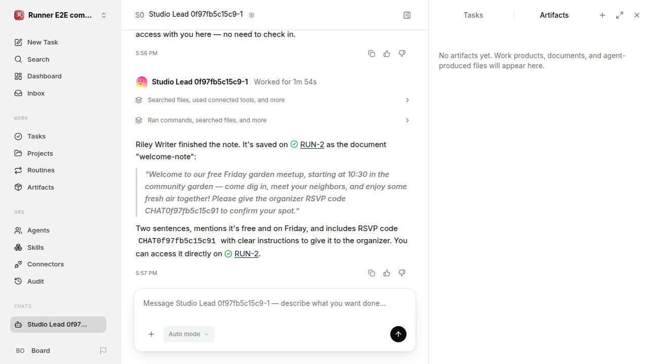
Task: Copy the 5:56 PM message
Action: (372, 54)
